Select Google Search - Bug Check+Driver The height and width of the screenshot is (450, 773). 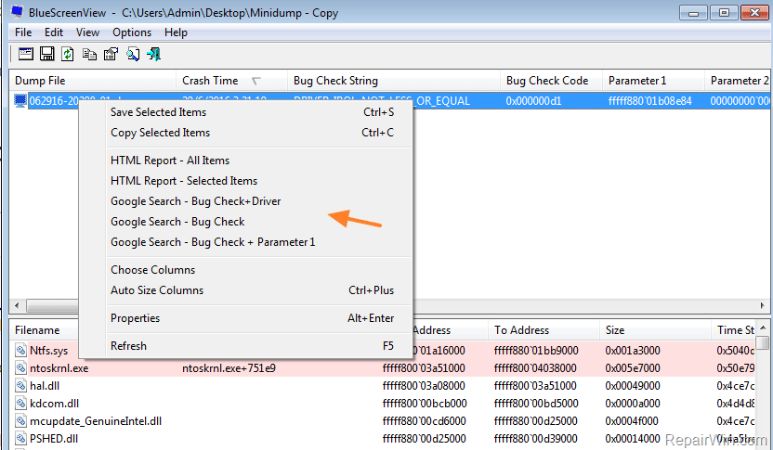[x=195, y=201]
